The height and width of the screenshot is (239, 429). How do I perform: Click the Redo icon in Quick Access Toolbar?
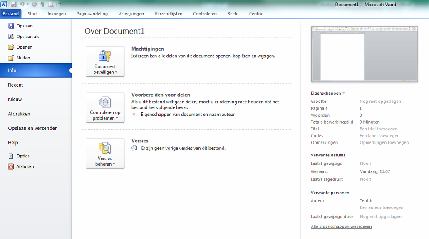34,4
